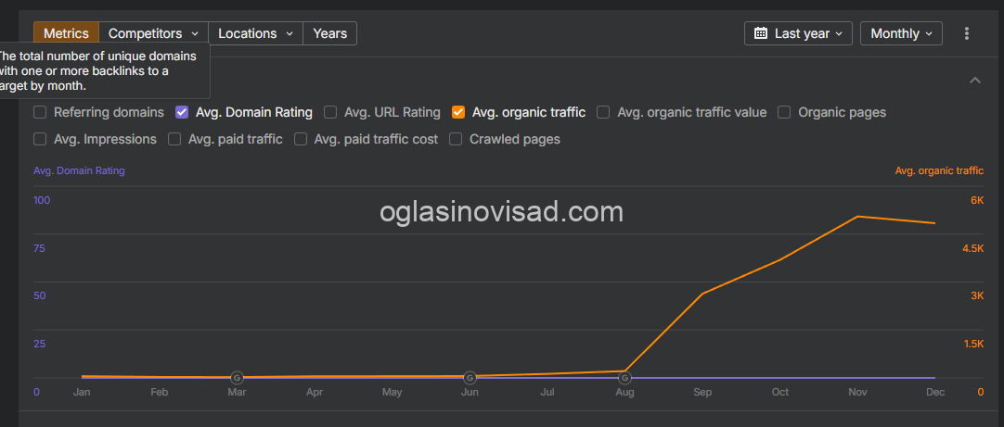Open the Locations dropdown
The height and width of the screenshot is (427, 1004).
[255, 33]
